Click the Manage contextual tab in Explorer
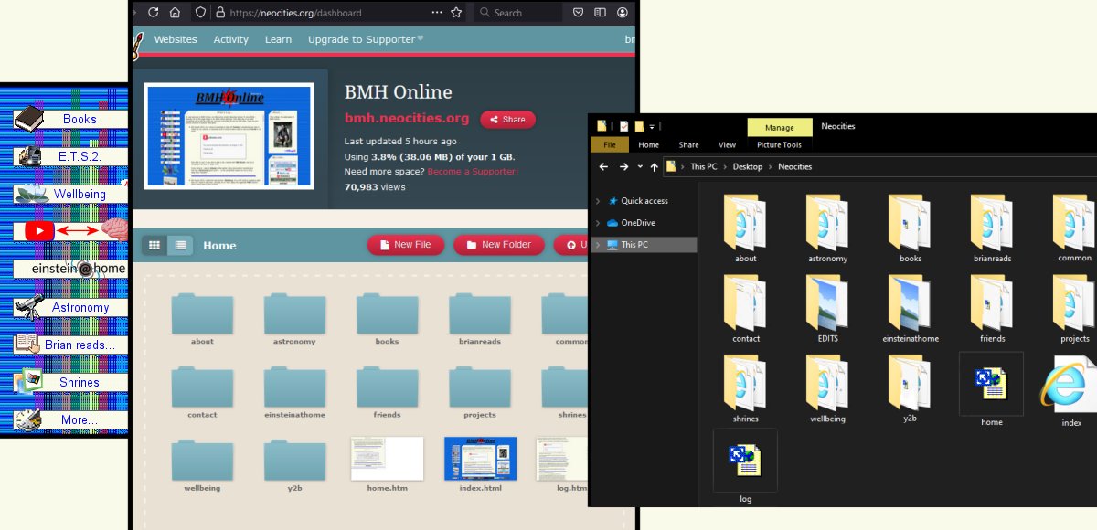The height and width of the screenshot is (530, 1097). coord(780,127)
